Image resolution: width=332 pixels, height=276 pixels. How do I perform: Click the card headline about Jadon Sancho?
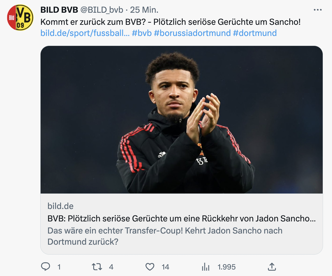pyautogui.click(x=181, y=218)
